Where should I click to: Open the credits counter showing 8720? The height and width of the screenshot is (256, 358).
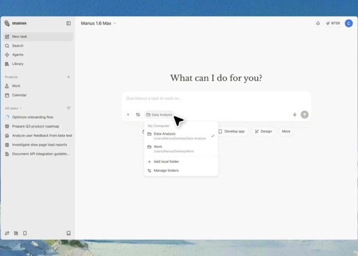coord(333,23)
